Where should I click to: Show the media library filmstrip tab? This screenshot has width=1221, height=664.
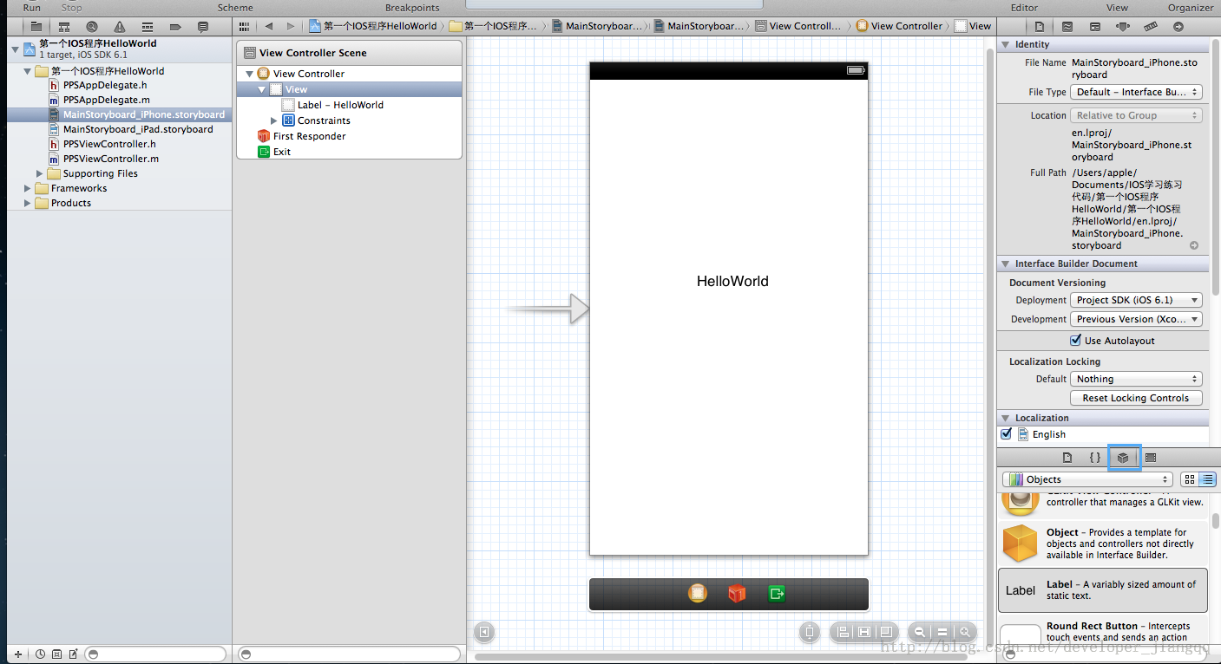[x=1151, y=458]
